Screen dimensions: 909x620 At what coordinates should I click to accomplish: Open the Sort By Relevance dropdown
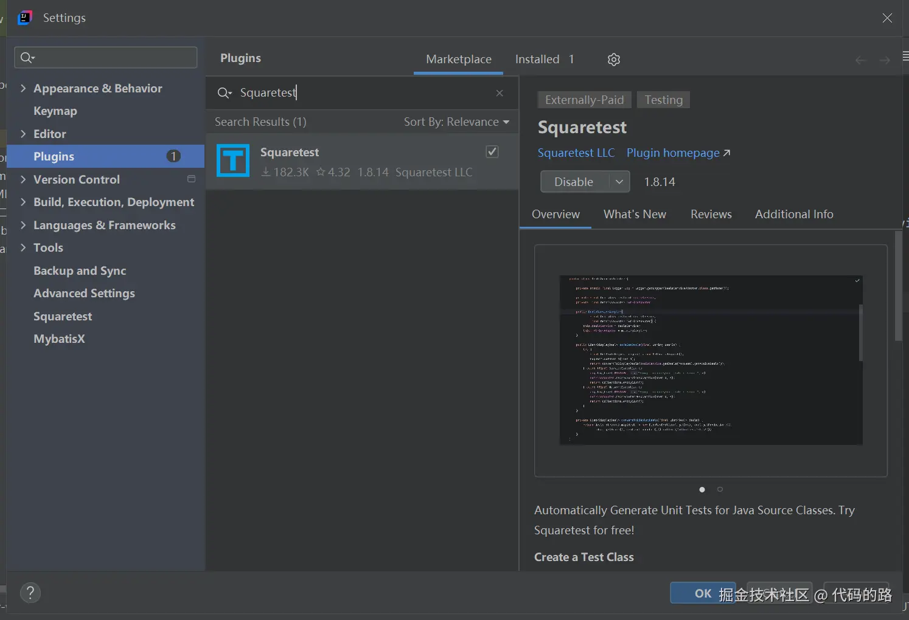(x=456, y=122)
